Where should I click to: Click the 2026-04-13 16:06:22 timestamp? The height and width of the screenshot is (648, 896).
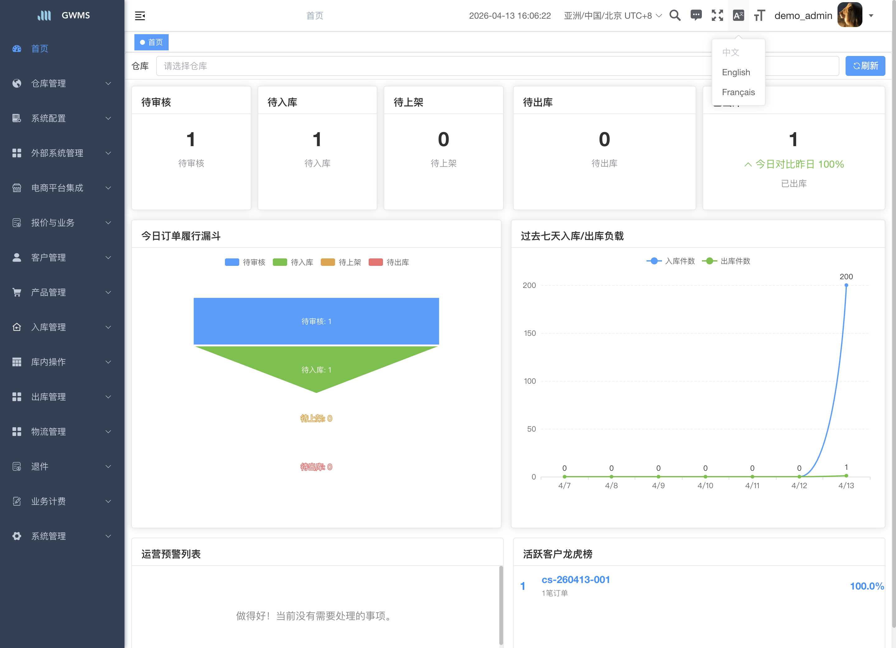click(x=510, y=16)
